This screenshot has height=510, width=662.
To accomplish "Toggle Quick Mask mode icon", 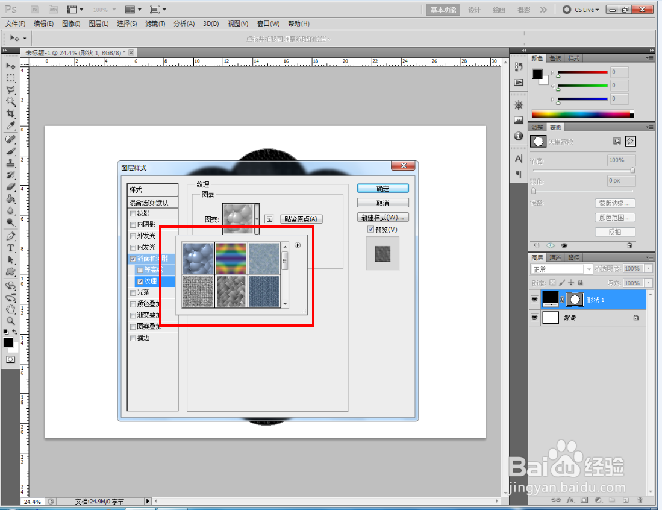I will 11,359.
